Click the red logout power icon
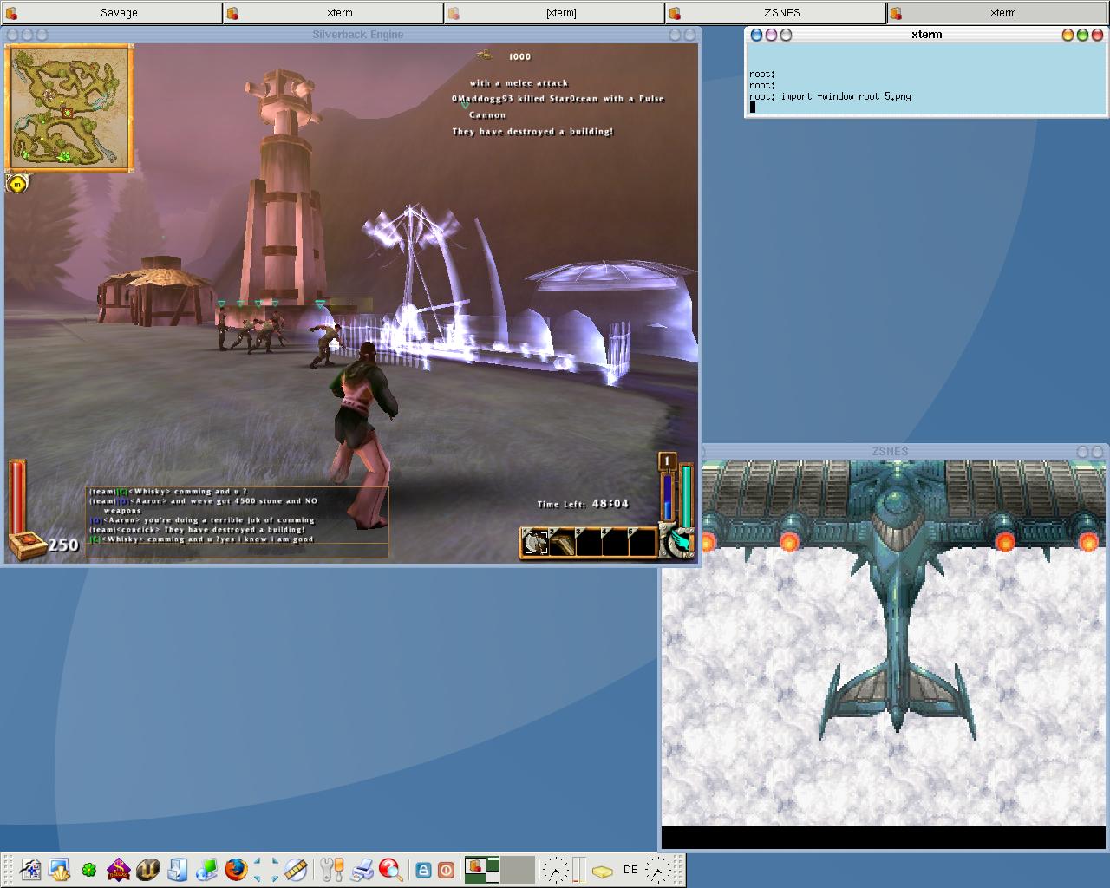Image resolution: width=1110 pixels, height=888 pixels. [446, 870]
